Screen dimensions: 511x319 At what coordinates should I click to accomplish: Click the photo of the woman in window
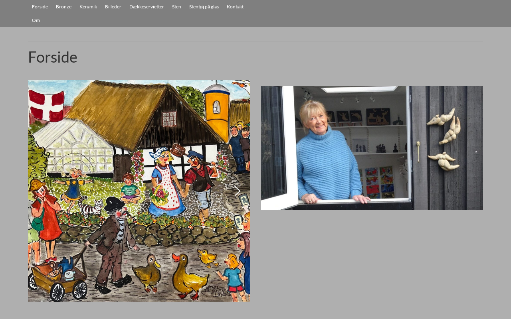point(372,148)
